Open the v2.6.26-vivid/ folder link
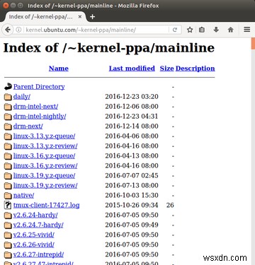 [x=34, y=245]
